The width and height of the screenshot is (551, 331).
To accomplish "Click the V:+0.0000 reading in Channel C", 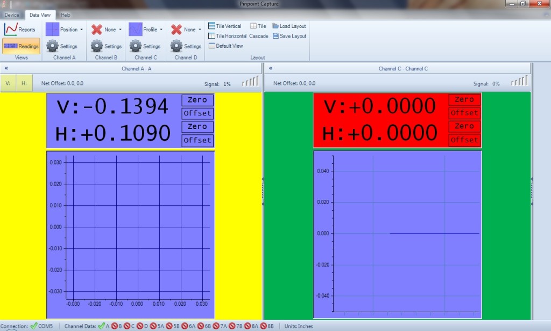I will [x=379, y=106].
